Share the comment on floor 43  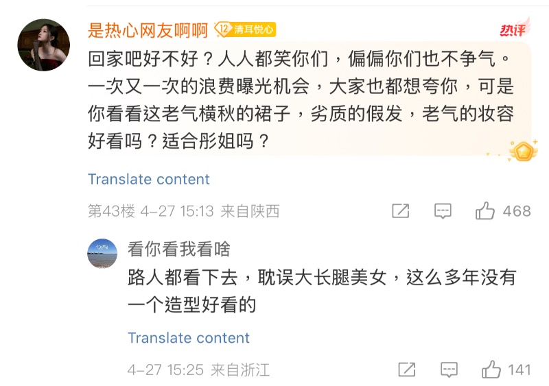point(400,211)
